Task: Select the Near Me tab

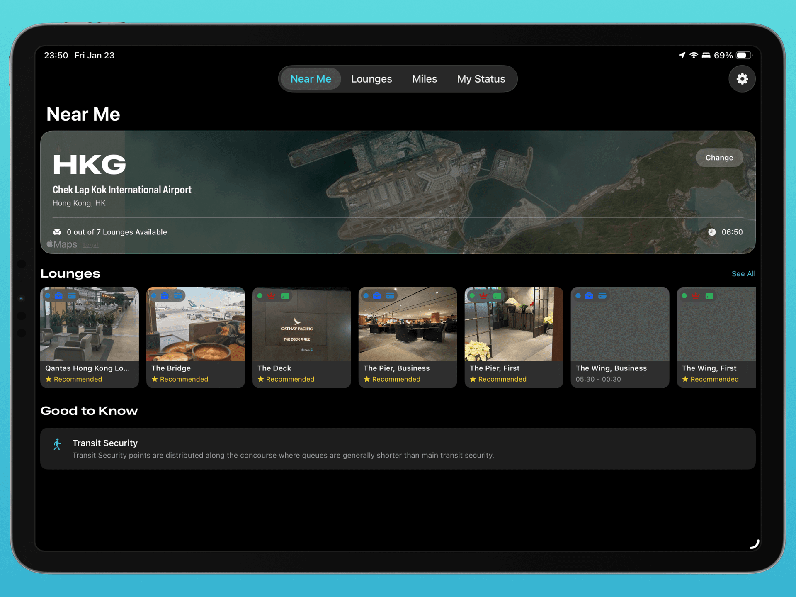Action: tap(311, 79)
